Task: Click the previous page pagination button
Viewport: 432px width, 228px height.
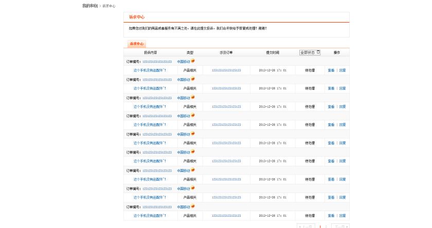Action: 306,226
